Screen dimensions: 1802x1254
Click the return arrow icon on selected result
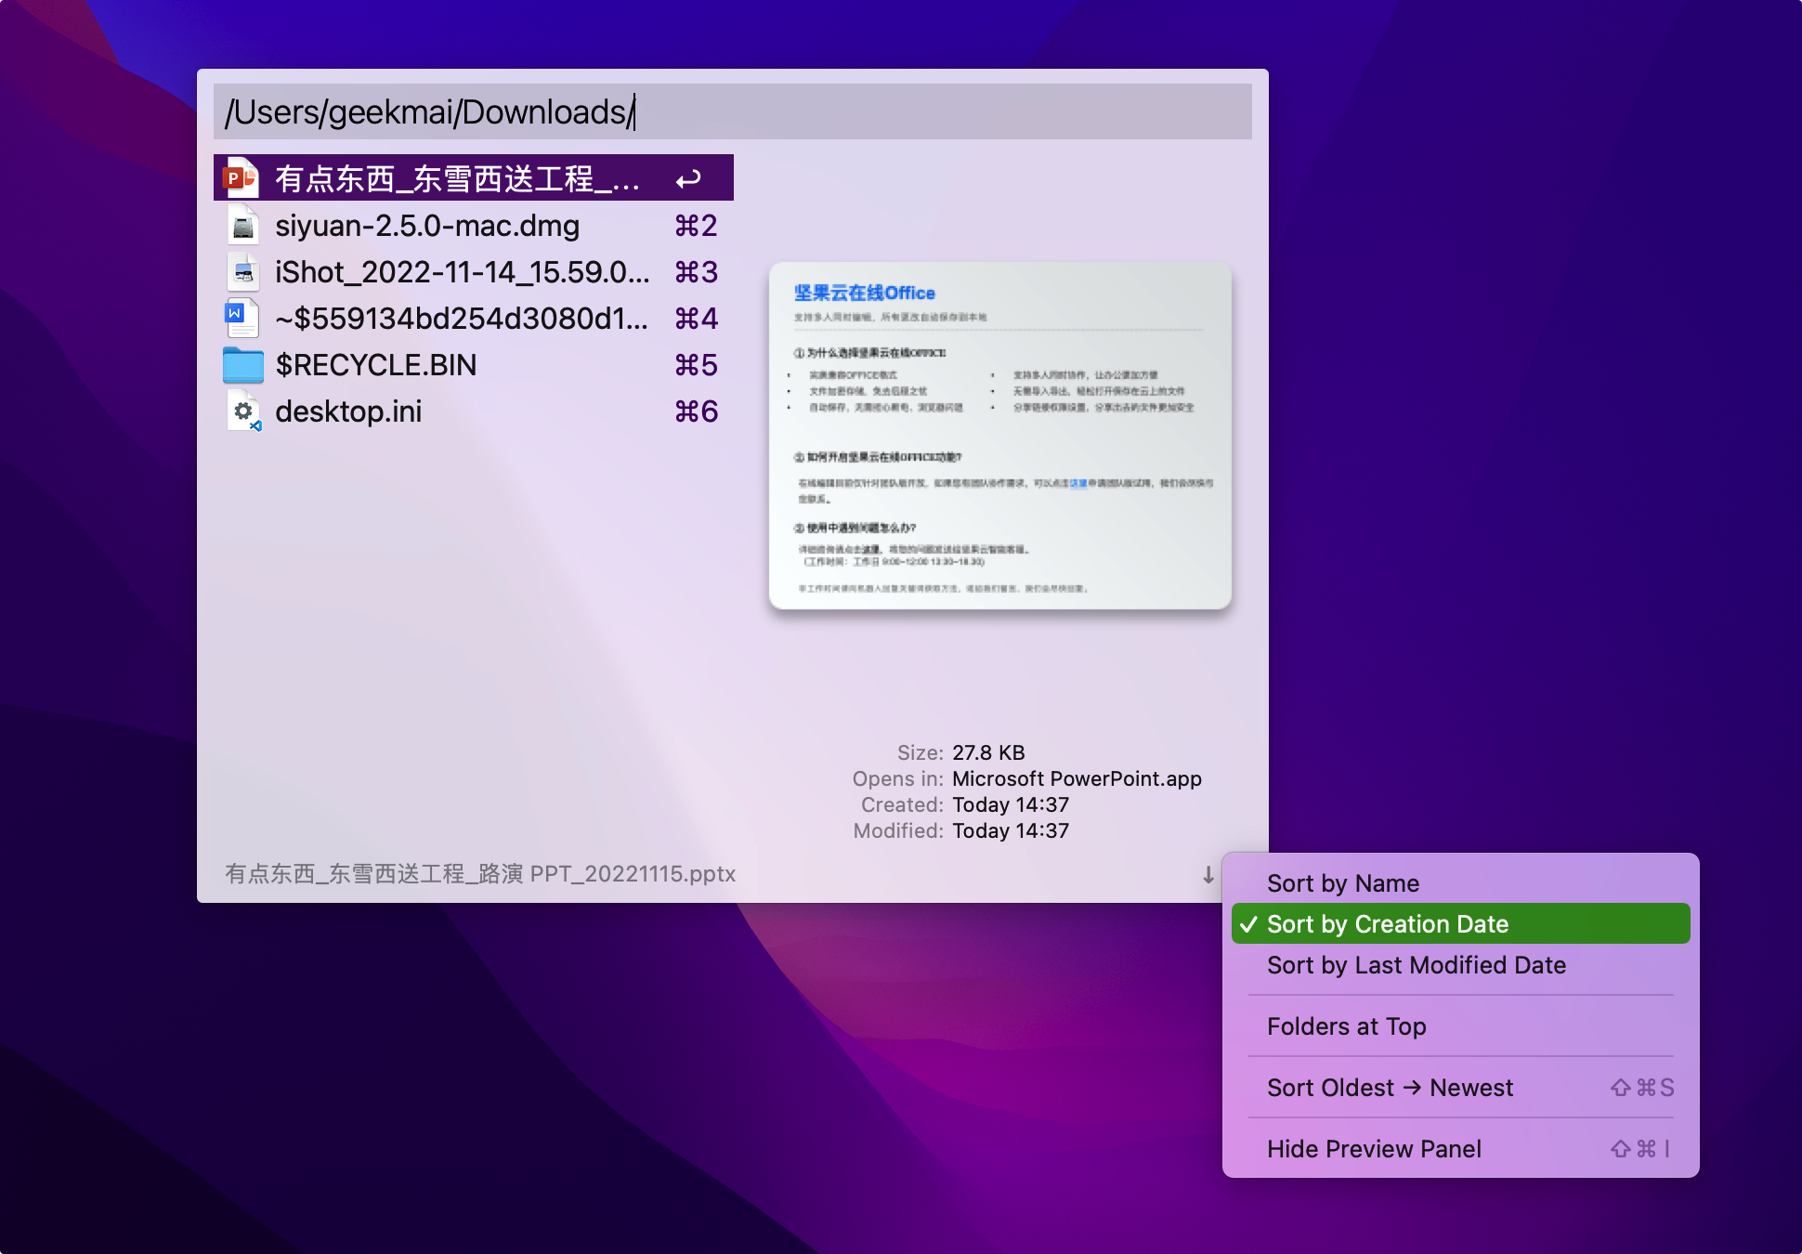[x=688, y=178]
